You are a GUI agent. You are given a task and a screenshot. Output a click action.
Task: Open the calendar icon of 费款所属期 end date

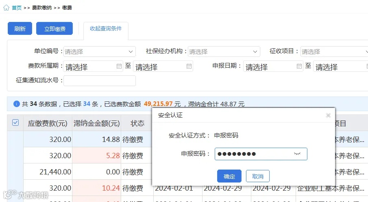point(189,66)
